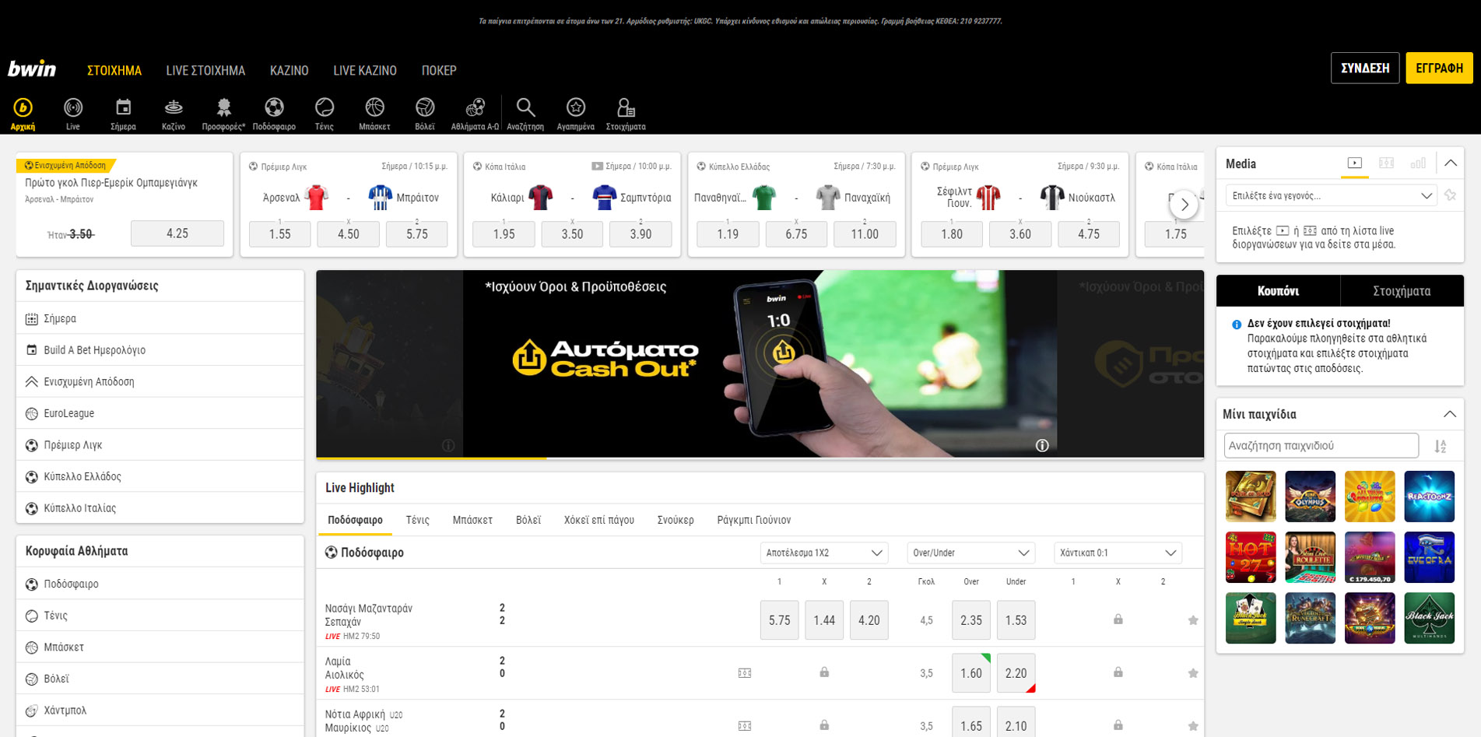1481x737 pixels.
Task: Favorite the Λαμία - Αιολικός match star
Action: [x=1193, y=673]
